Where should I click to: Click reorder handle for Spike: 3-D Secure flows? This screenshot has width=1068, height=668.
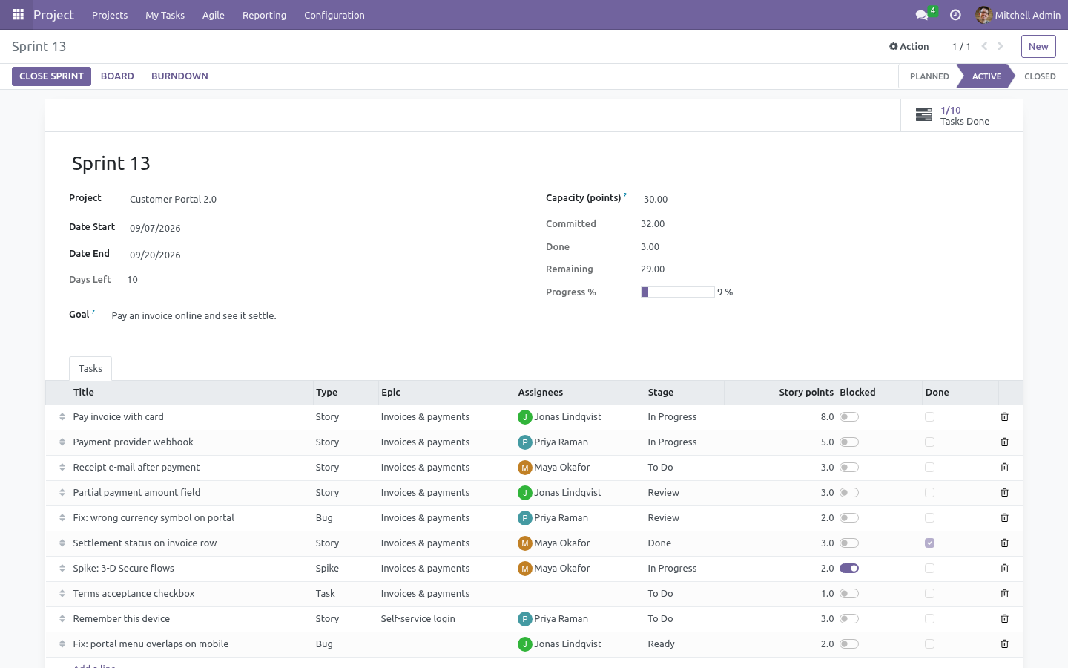pos(62,569)
